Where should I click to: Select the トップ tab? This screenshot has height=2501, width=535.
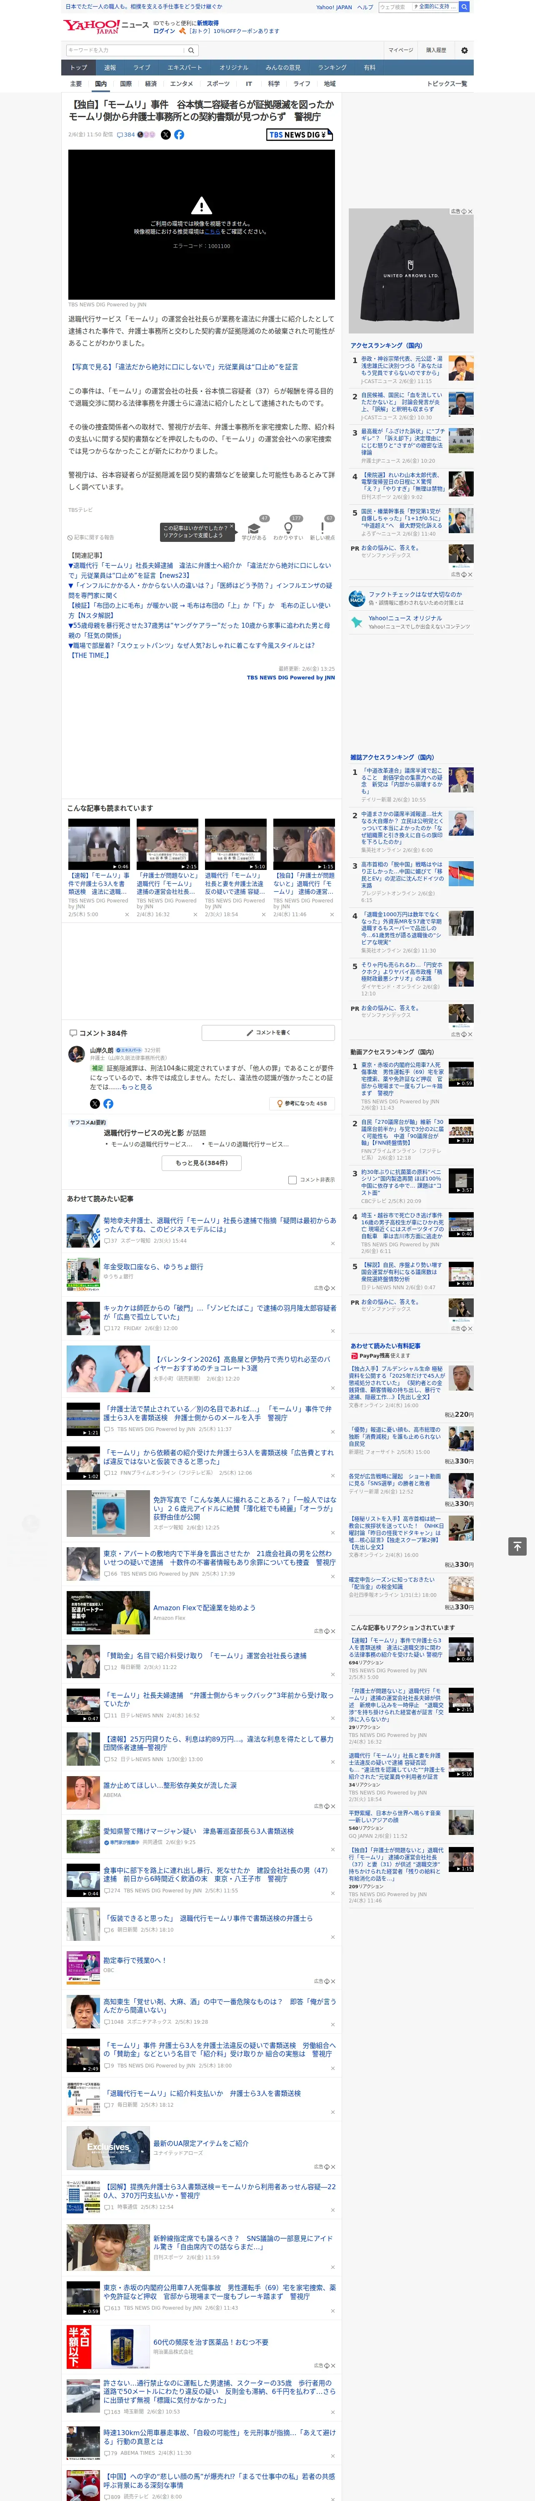(79, 68)
